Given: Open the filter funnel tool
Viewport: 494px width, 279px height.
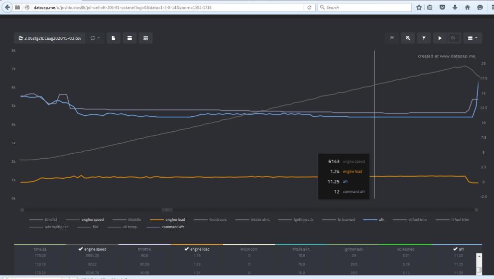Looking at the screenshot, I should click(423, 38).
